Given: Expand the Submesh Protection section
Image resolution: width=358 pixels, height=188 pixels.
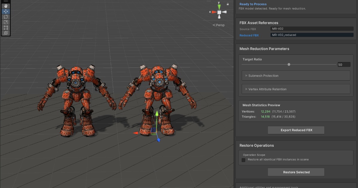Looking at the screenshot, I should point(296,75).
